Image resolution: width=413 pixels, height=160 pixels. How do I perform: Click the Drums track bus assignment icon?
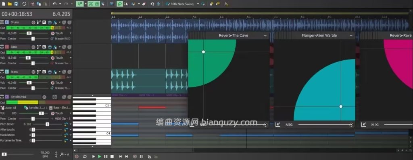click(x=39, y=23)
